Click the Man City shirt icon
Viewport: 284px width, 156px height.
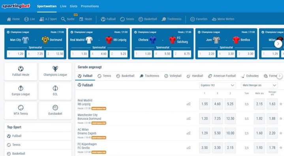point(25,40)
